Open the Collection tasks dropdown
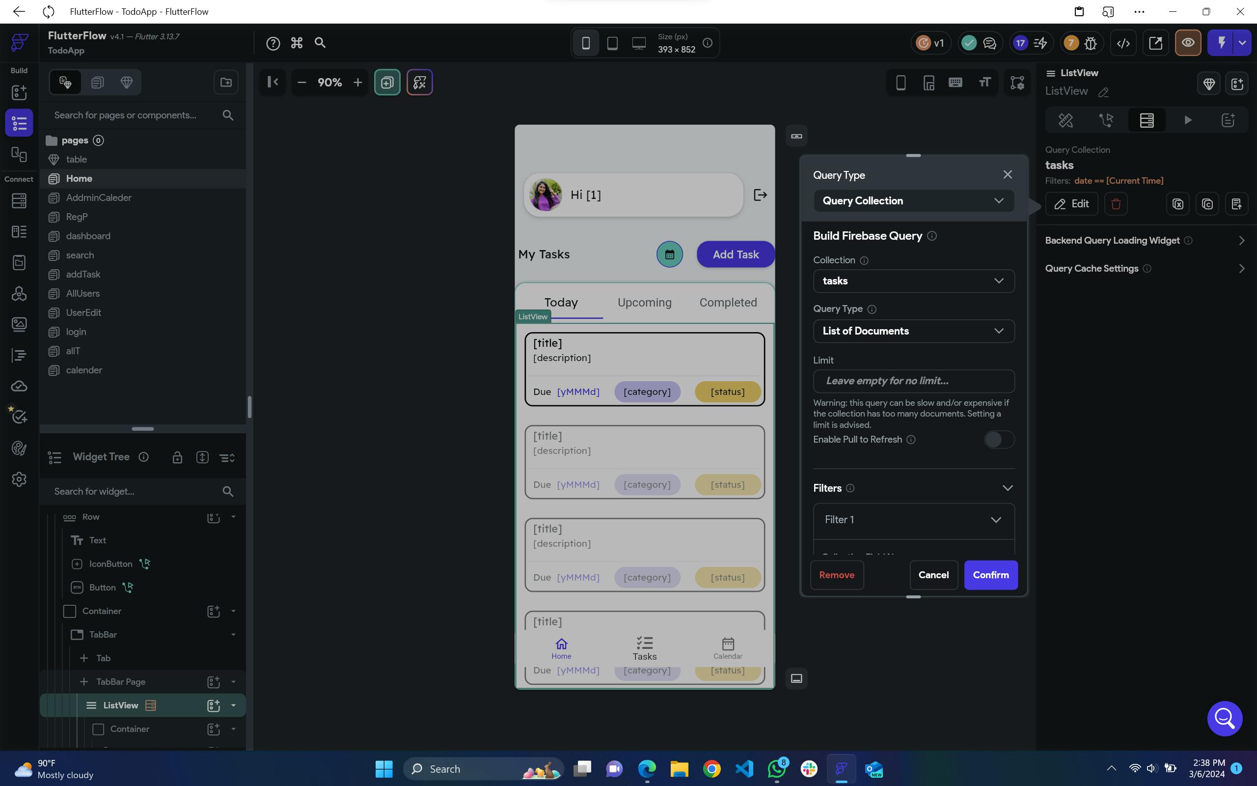The width and height of the screenshot is (1257, 786). click(x=913, y=281)
